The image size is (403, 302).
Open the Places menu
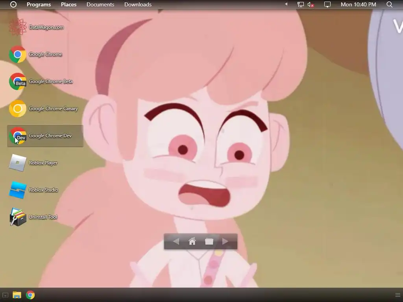(68, 4)
